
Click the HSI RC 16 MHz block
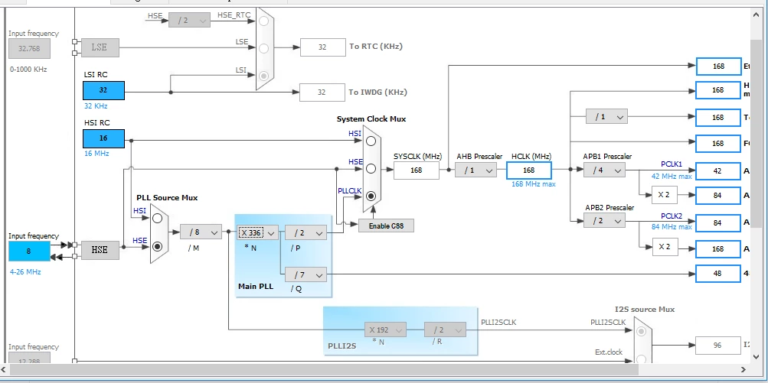pyautogui.click(x=103, y=138)
